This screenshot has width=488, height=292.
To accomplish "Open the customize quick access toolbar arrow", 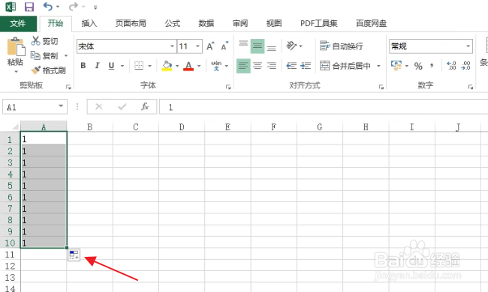I will click(x=95, y=7).
